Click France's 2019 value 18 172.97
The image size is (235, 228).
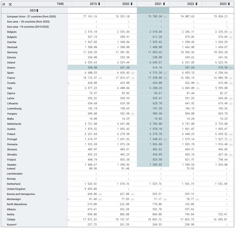click(86, 77)
